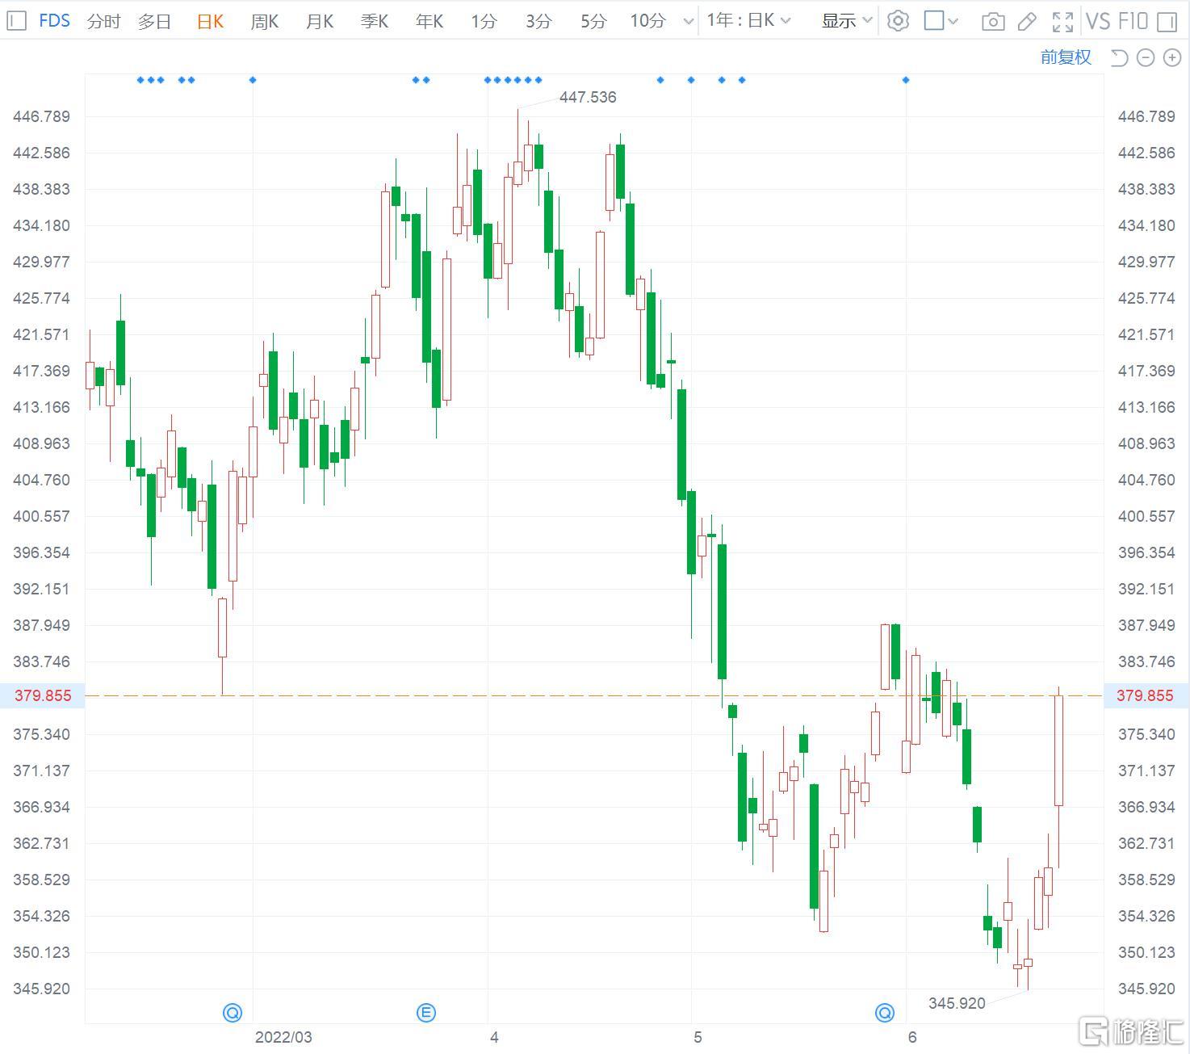Click the zoom out minus icon
The image size is (1190, 1054).
click(x=1145, y=57)
